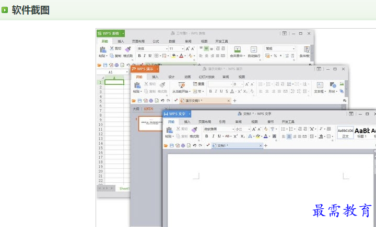Click Save icon in WPS 表格 quick toolbar
The width and height of the screenshot is (376, 227).
(105, 65)
